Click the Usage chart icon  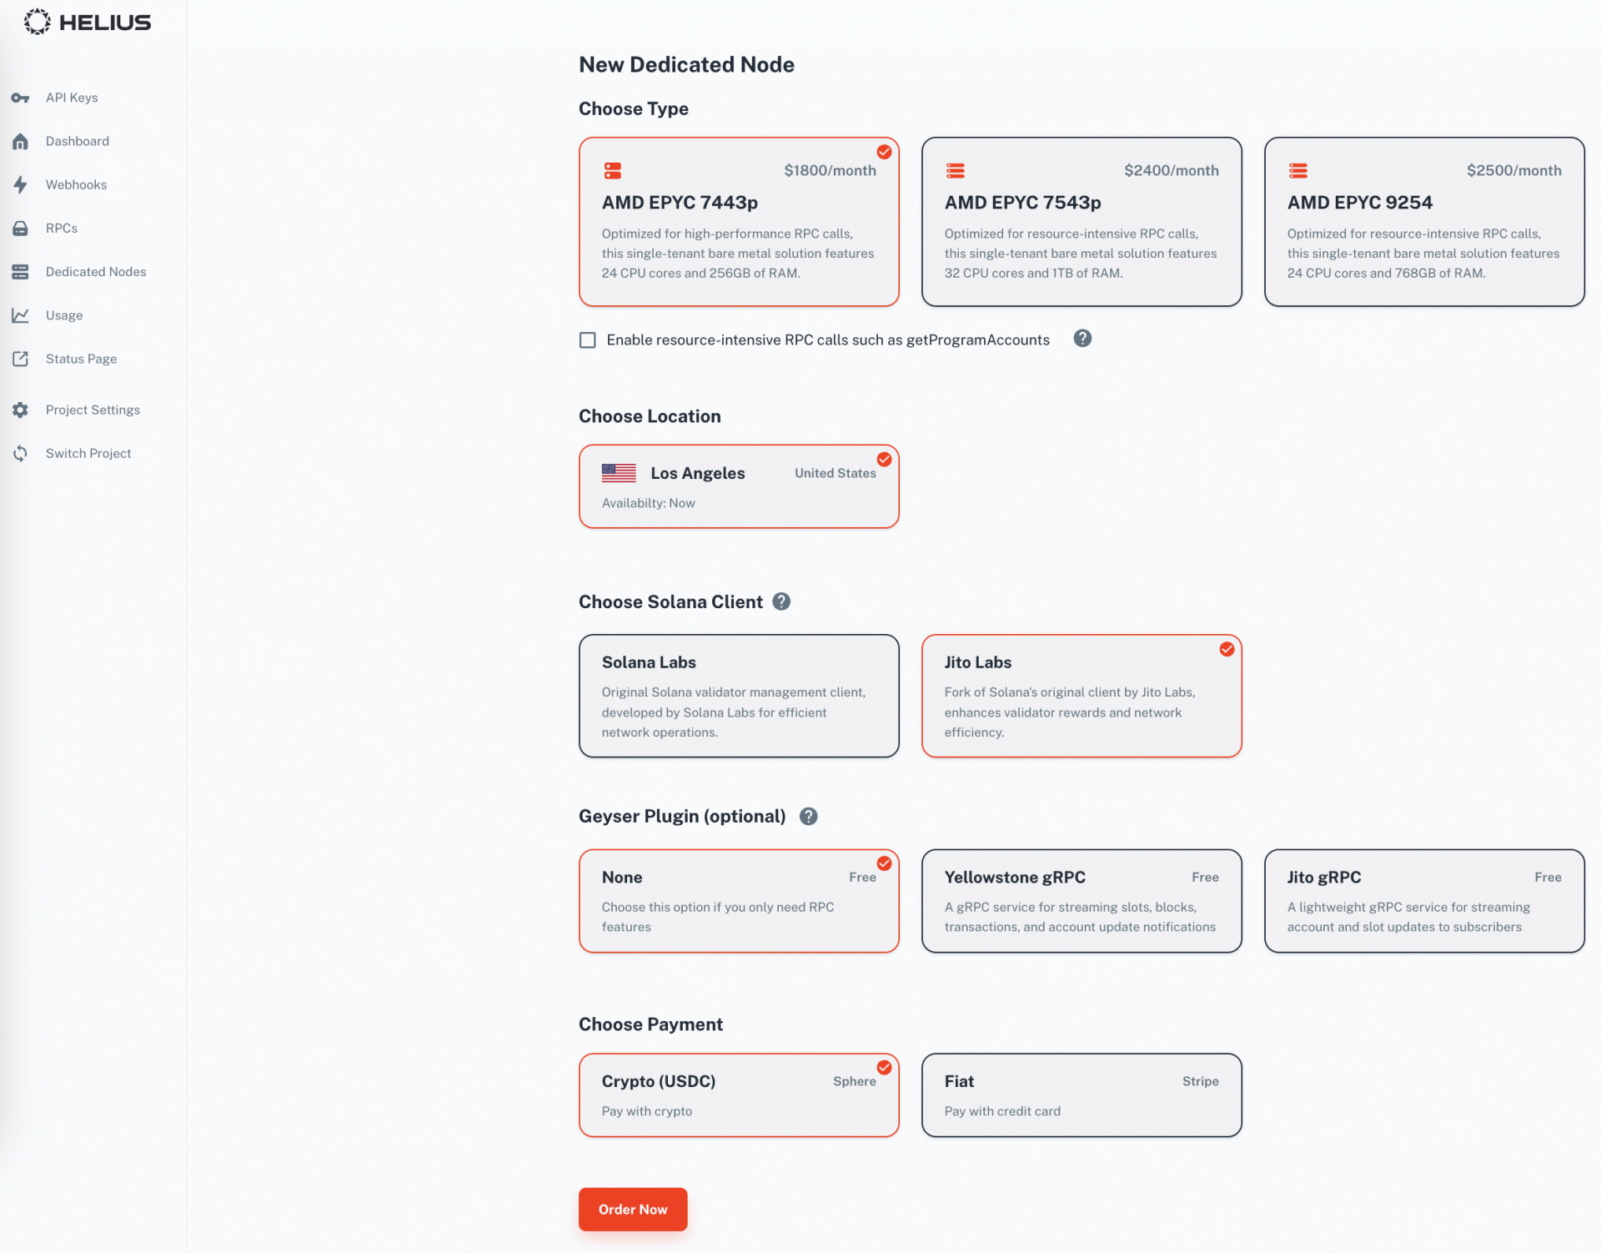(x=20, y=315)
